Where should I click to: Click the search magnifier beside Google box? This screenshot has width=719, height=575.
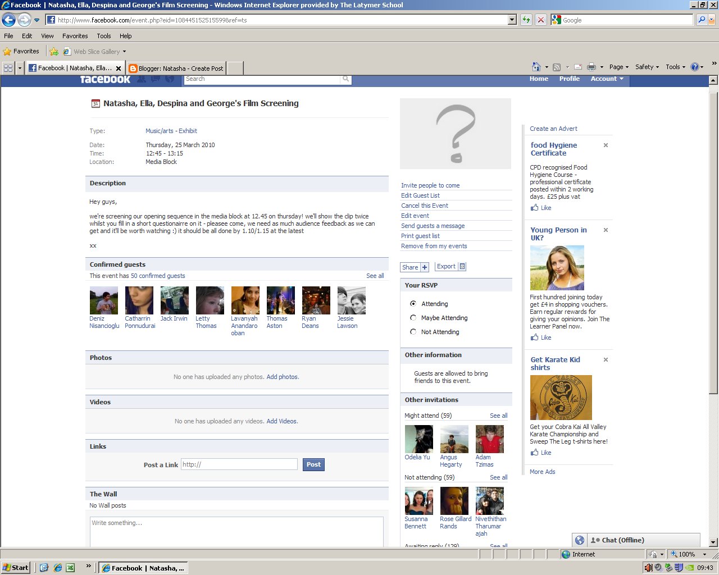click(x=702, y=20)
